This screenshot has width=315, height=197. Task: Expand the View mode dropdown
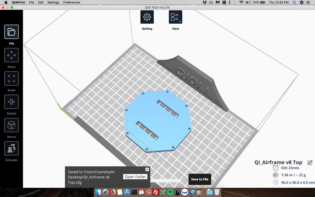point(175,17)
